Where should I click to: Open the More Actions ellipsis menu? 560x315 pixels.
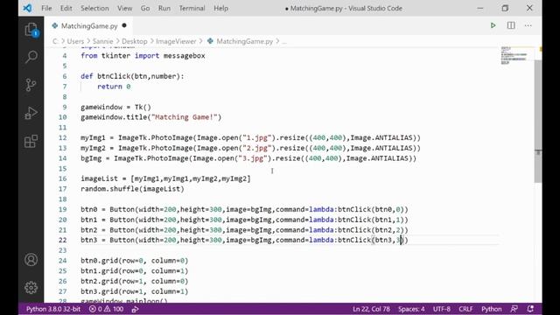pyautogui.click(x=528, y=25)
